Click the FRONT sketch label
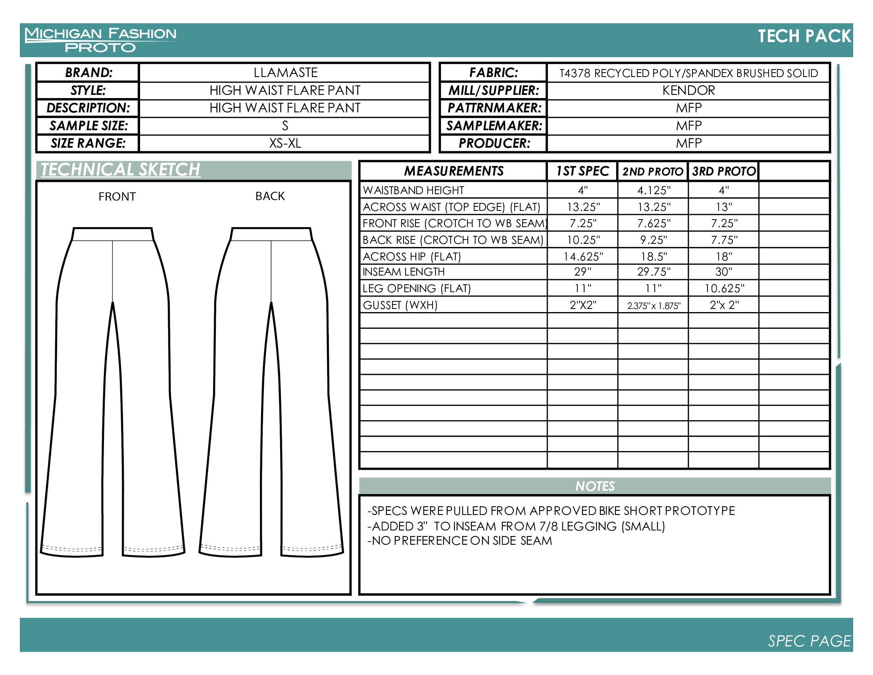This screenshot has height=675, width=873. pos(117,197)
